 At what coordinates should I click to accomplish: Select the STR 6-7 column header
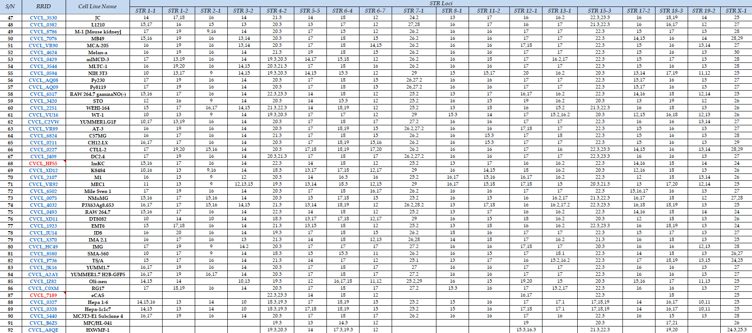click(376, 10)
